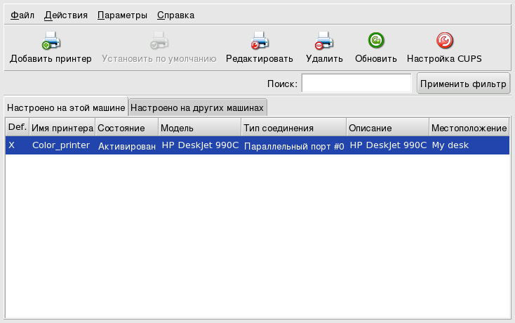Click the Delete (Удалить) printer icon
The image size is (515, 323).
click(x=323, y=41)
